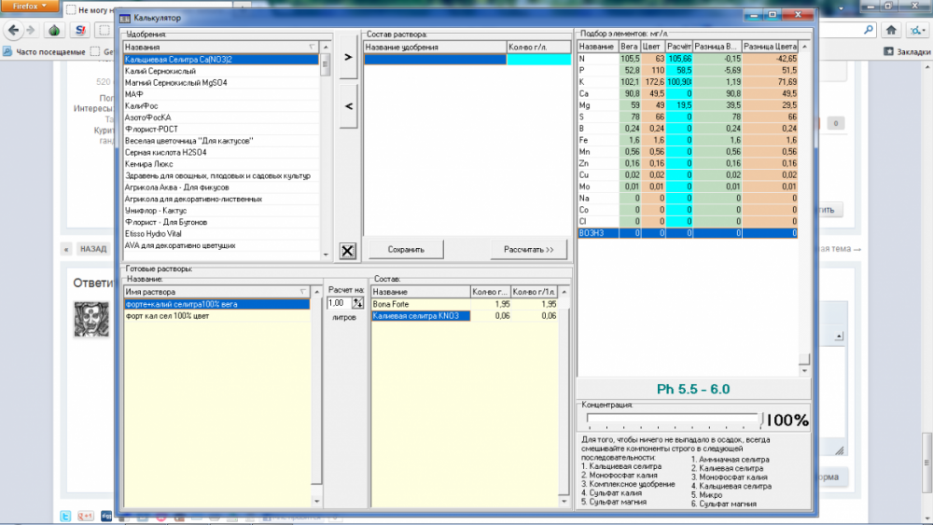Screen dimensions: 933x525
Task: Adjust the Концентрация slider handle
Action: coord(760,420)
